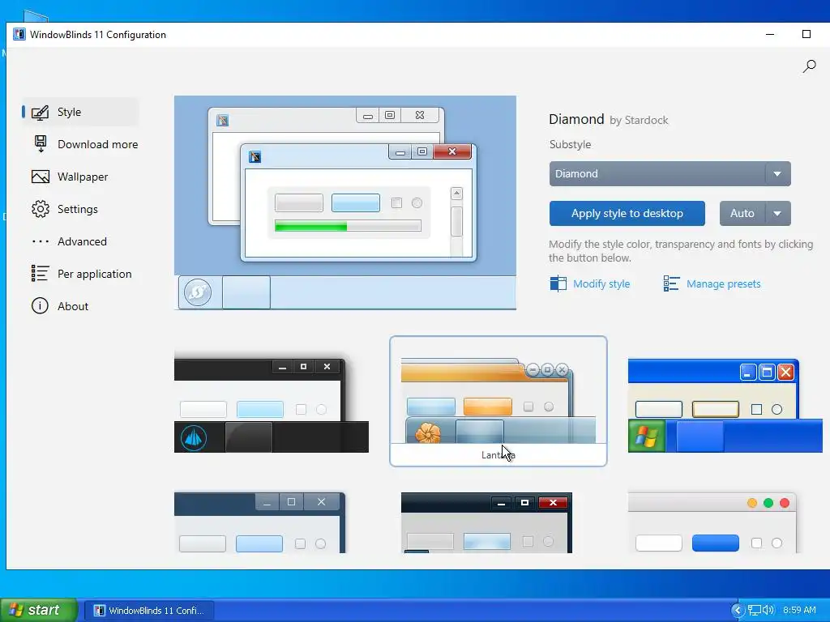Image resolution: width=830 pixels, height=622 pixels.
Task: Click the Modify style link
Action: pyautogui.click(x=601, y=284)
